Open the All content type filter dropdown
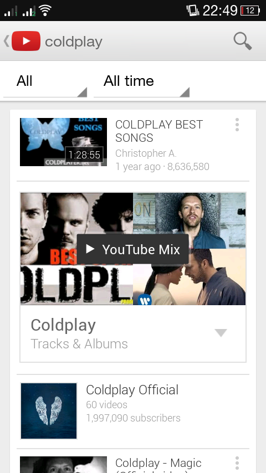This screenshot has width=266, height=473. click(45, 81)
